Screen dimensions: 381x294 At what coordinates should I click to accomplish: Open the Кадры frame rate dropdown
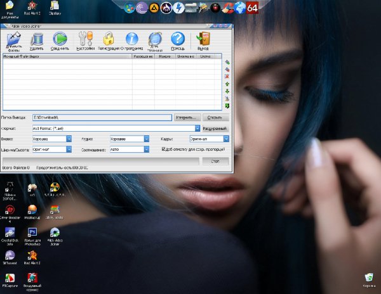(x=226, y=139)
